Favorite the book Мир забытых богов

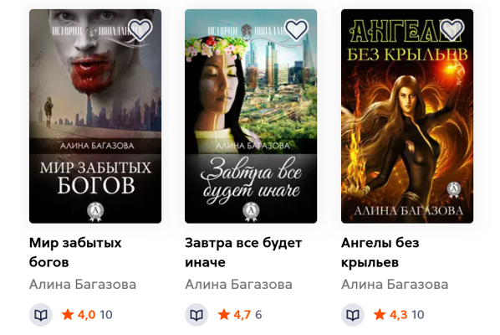pos(140,29)
